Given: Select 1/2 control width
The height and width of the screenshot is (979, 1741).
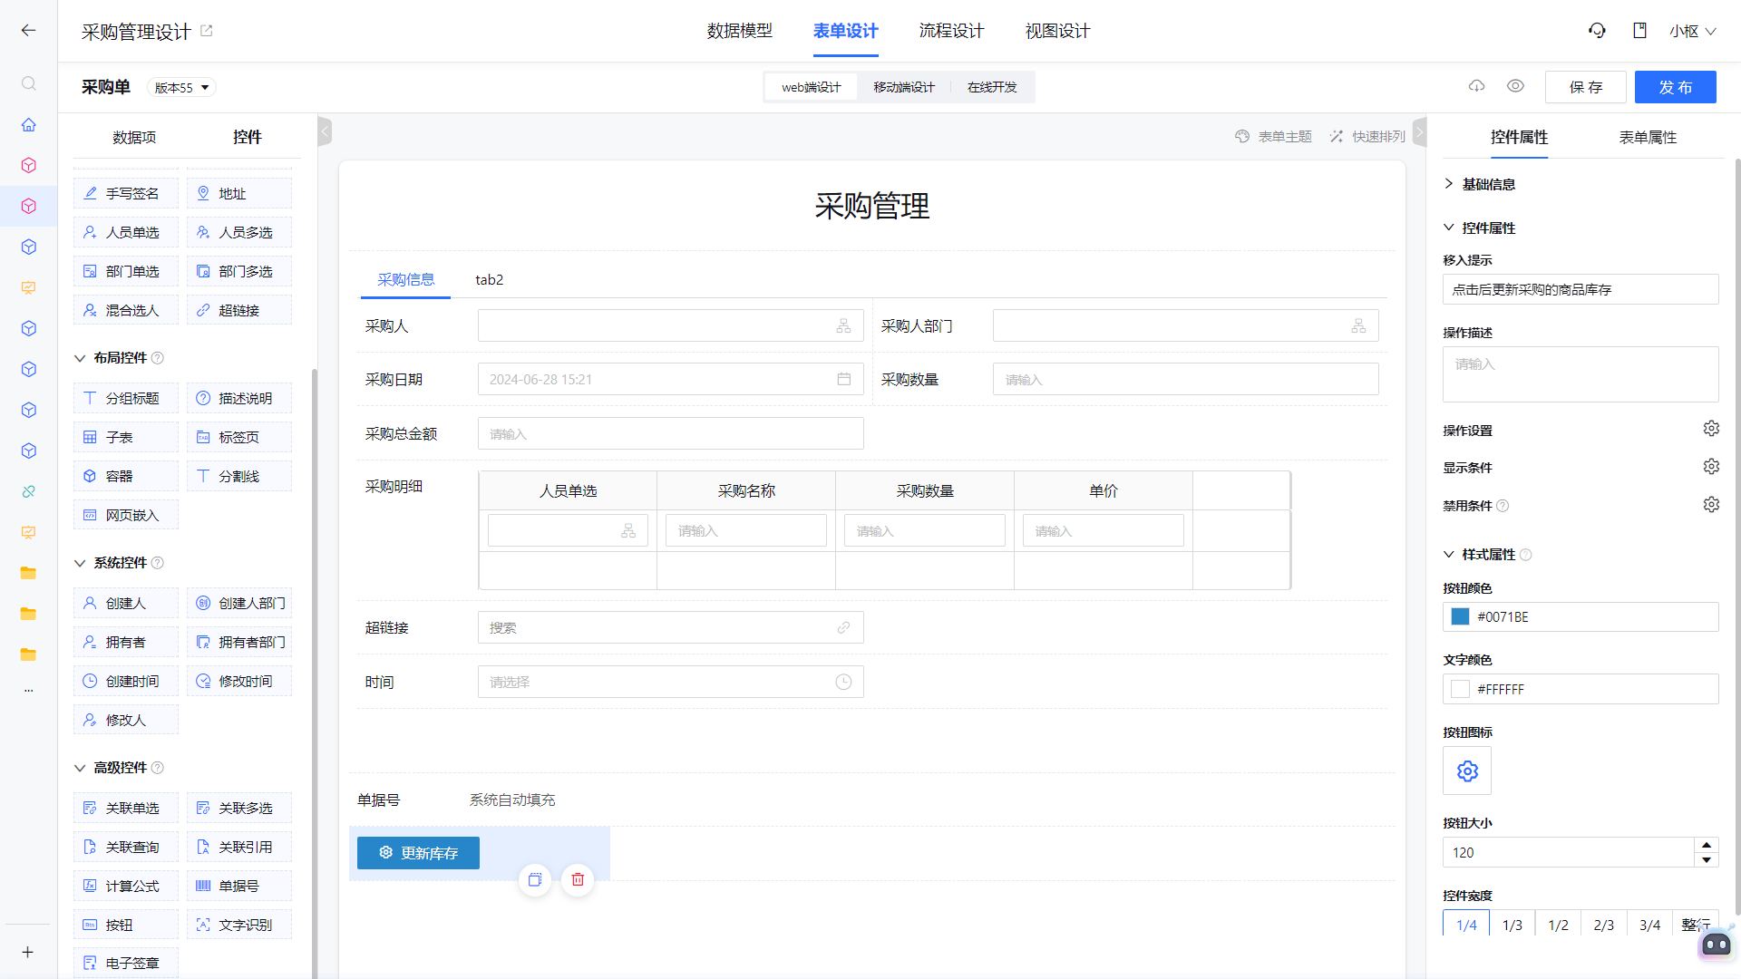Looking at the screenshot, I should click(1558, 925).
